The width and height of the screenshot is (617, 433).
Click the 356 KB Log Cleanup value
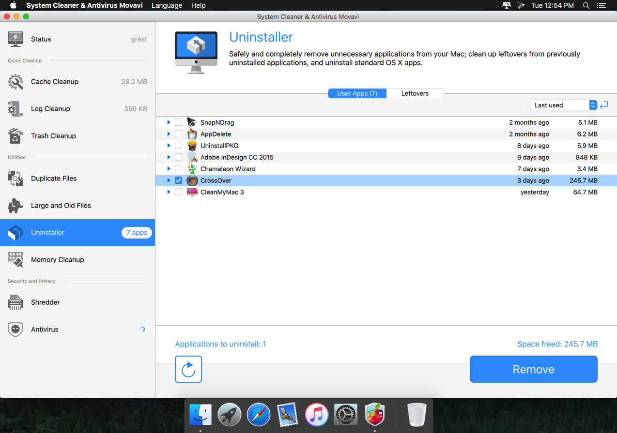pyautogui.click(x=136, y=109)
